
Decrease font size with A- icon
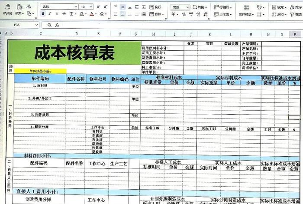(x=105, y=7)
